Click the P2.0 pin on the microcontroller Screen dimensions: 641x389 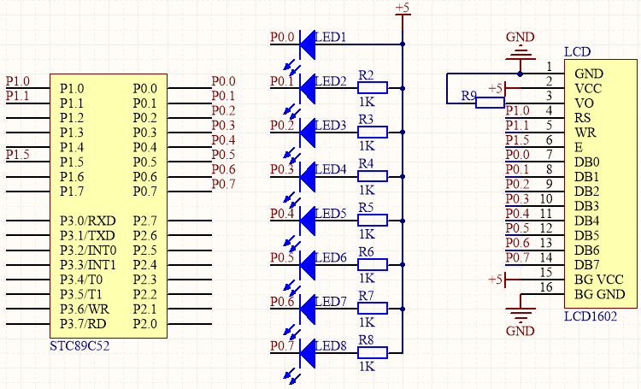coord(145,323)
